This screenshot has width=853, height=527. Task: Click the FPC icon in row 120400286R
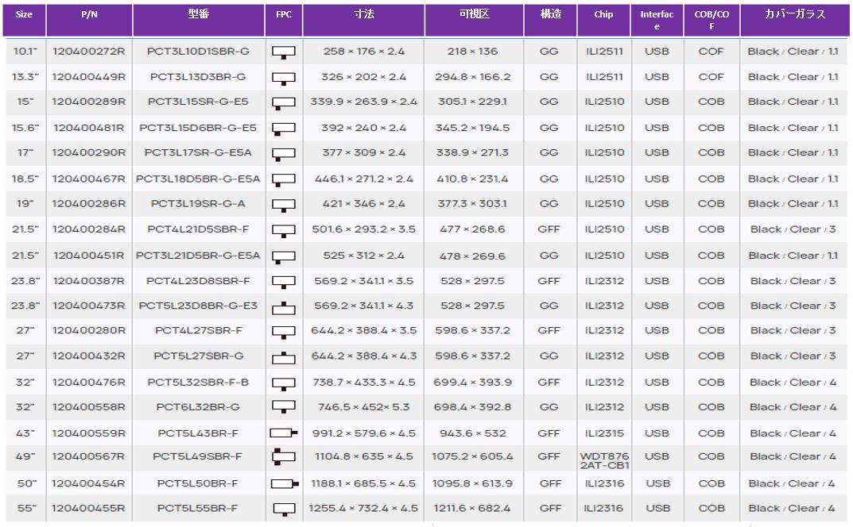click(284, 206)
